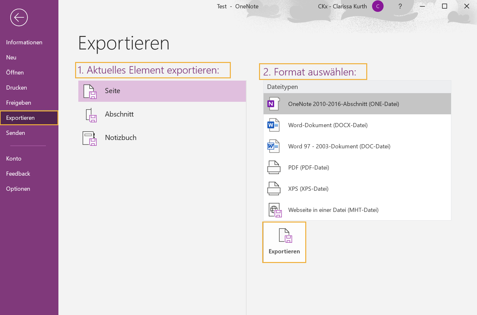
Task: Select the PDF file type icon
Action: tap(273, 167)
